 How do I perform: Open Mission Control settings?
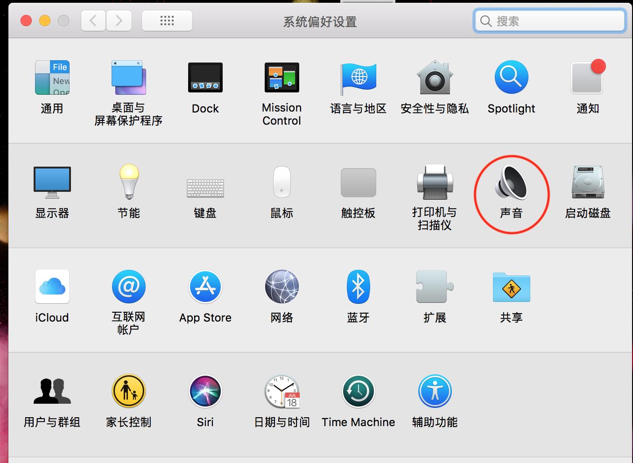pyautogui.click(x=281, y=78)
